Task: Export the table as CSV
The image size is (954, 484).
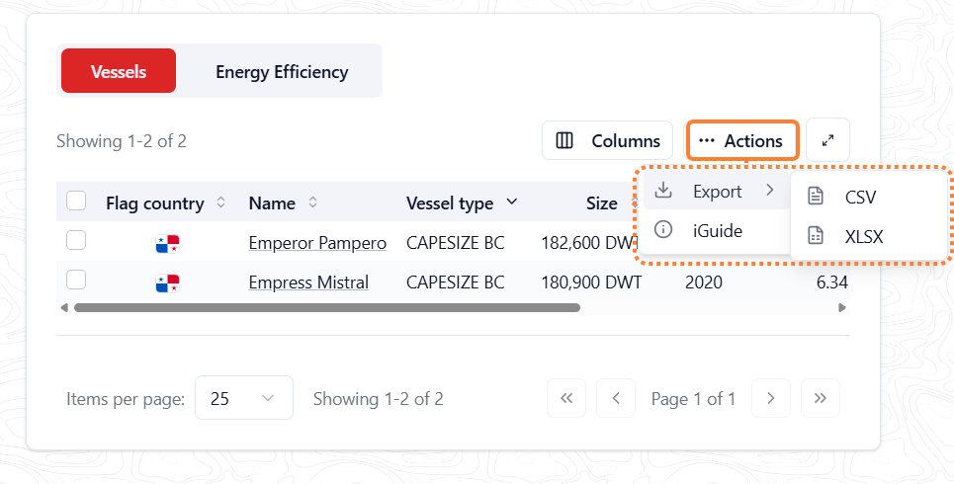Action: [870, 197]
